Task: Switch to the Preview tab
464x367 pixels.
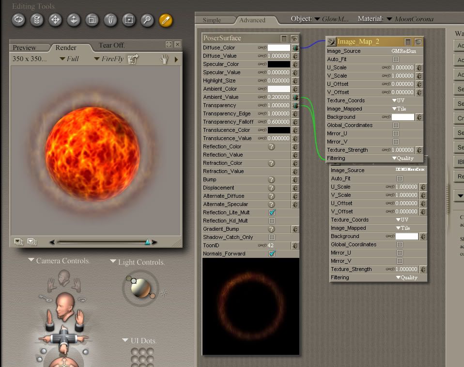Action: (24, 48)
